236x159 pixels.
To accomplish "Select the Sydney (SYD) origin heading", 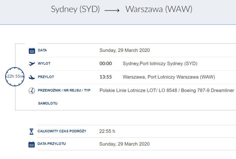I will click(x=75, y=9).
